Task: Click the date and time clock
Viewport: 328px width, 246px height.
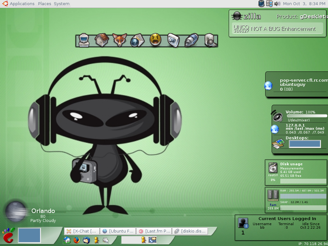Action: 304,4
